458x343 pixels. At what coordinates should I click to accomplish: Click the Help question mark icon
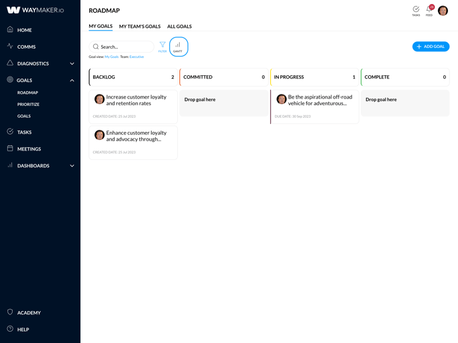click(x=10, y=329)
